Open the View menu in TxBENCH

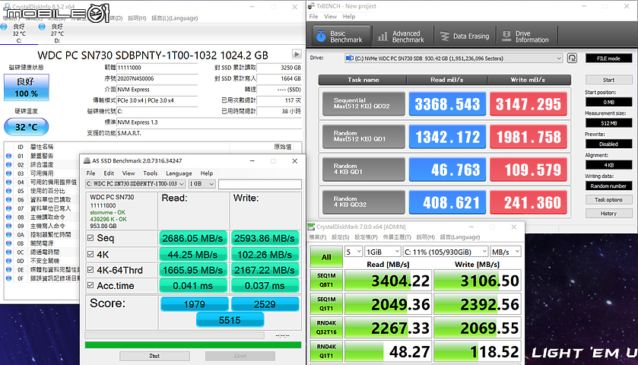tap(330, 17)
